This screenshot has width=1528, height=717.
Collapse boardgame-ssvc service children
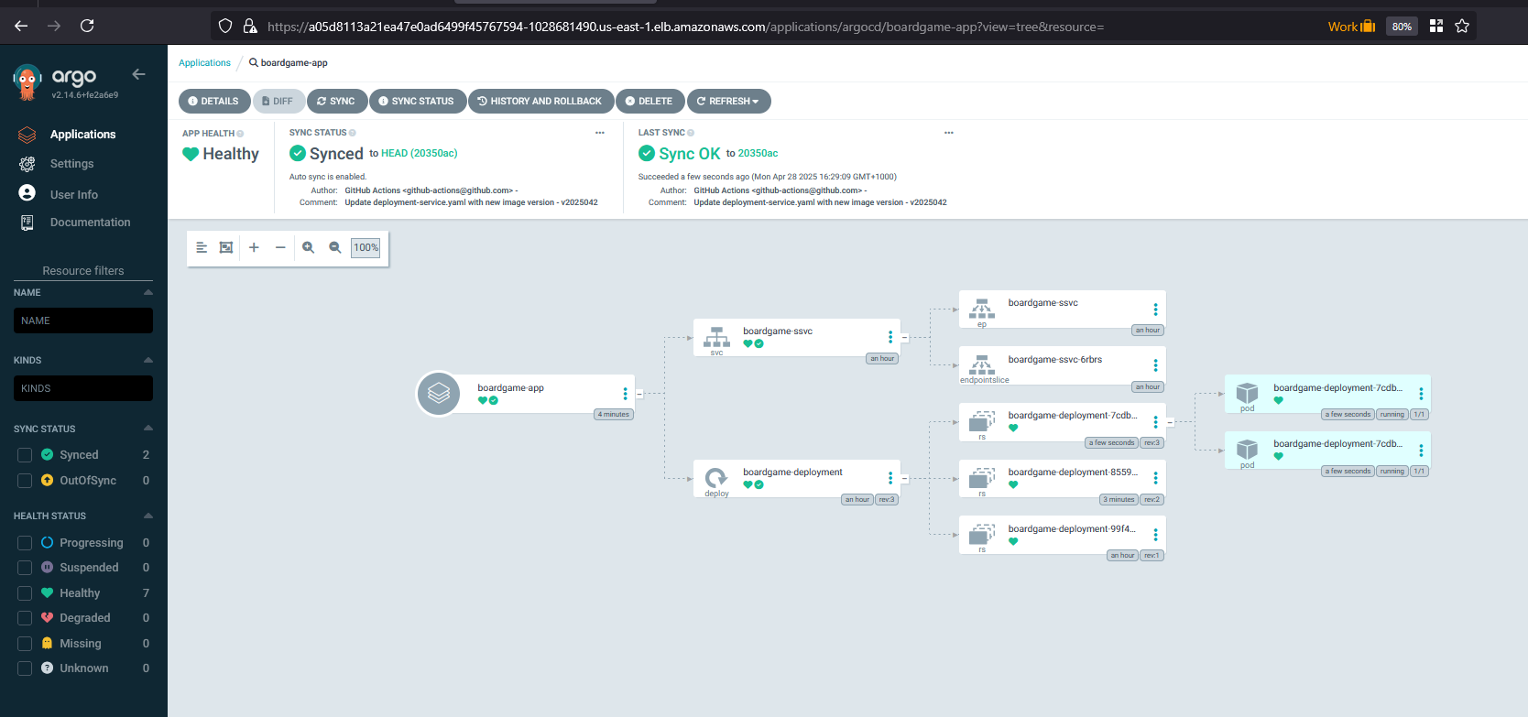[904, 337]
